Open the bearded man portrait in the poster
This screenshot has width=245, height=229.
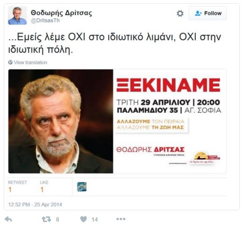point(61,121)
